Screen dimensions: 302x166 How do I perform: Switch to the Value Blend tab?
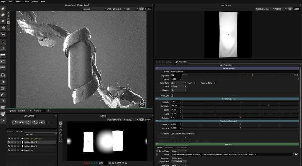[x=169, y=147]
